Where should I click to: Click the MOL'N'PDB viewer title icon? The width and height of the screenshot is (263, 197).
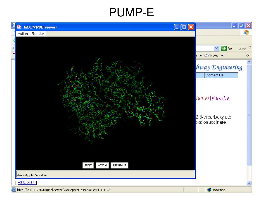click(x=19, y=27)
